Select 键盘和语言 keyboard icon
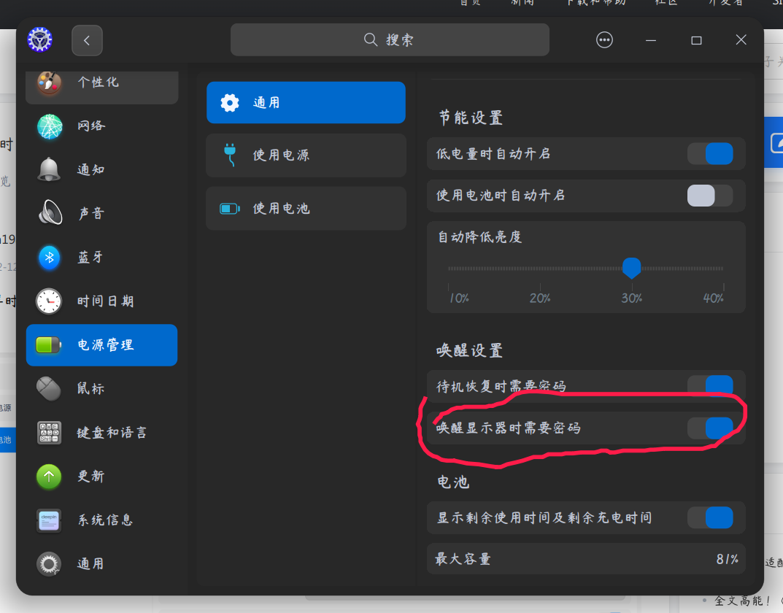This screenshot has width=783, height=613. pos(49,432)
